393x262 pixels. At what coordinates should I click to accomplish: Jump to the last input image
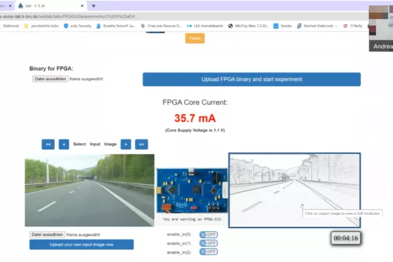pos(141,144)
